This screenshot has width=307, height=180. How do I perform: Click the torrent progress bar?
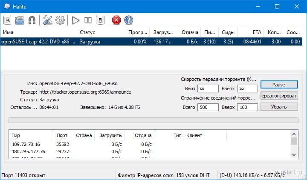153,120
